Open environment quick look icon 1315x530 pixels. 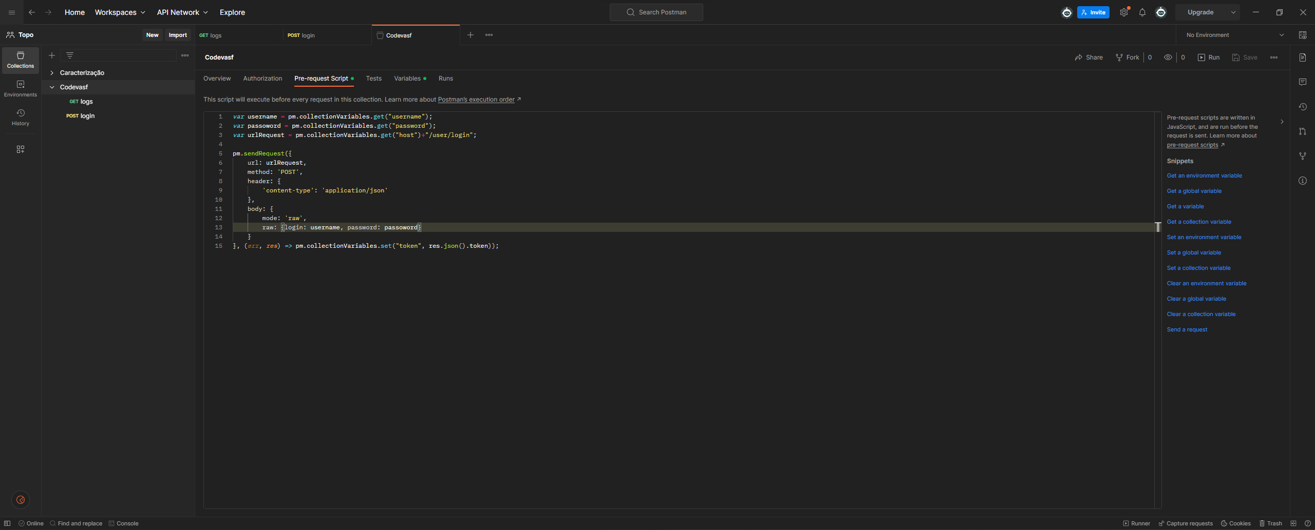pos(1303,35)
